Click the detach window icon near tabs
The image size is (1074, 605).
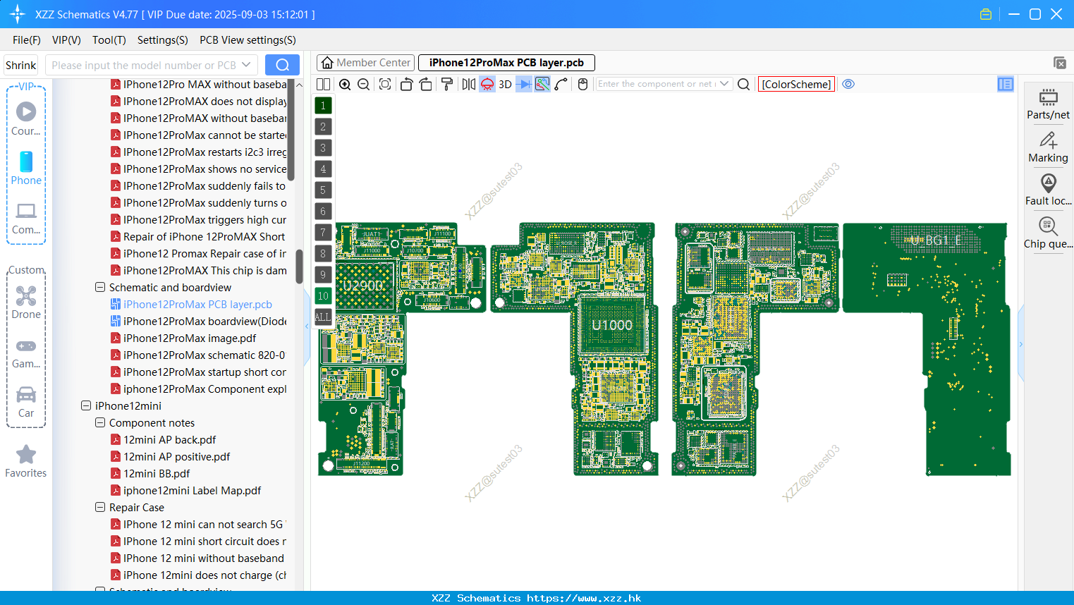(1059, 63)
